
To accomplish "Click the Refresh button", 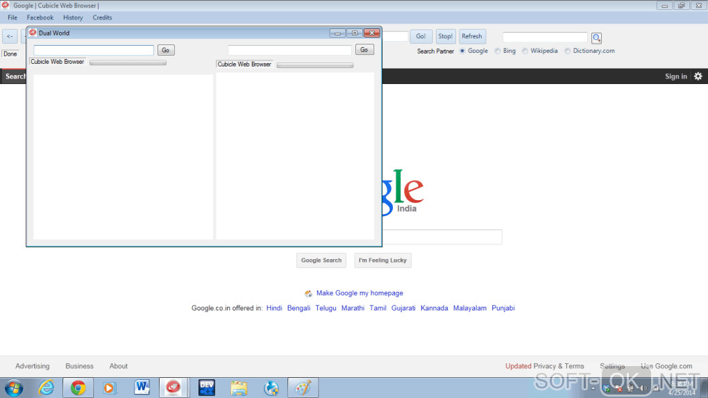I will tap(472, 36).
